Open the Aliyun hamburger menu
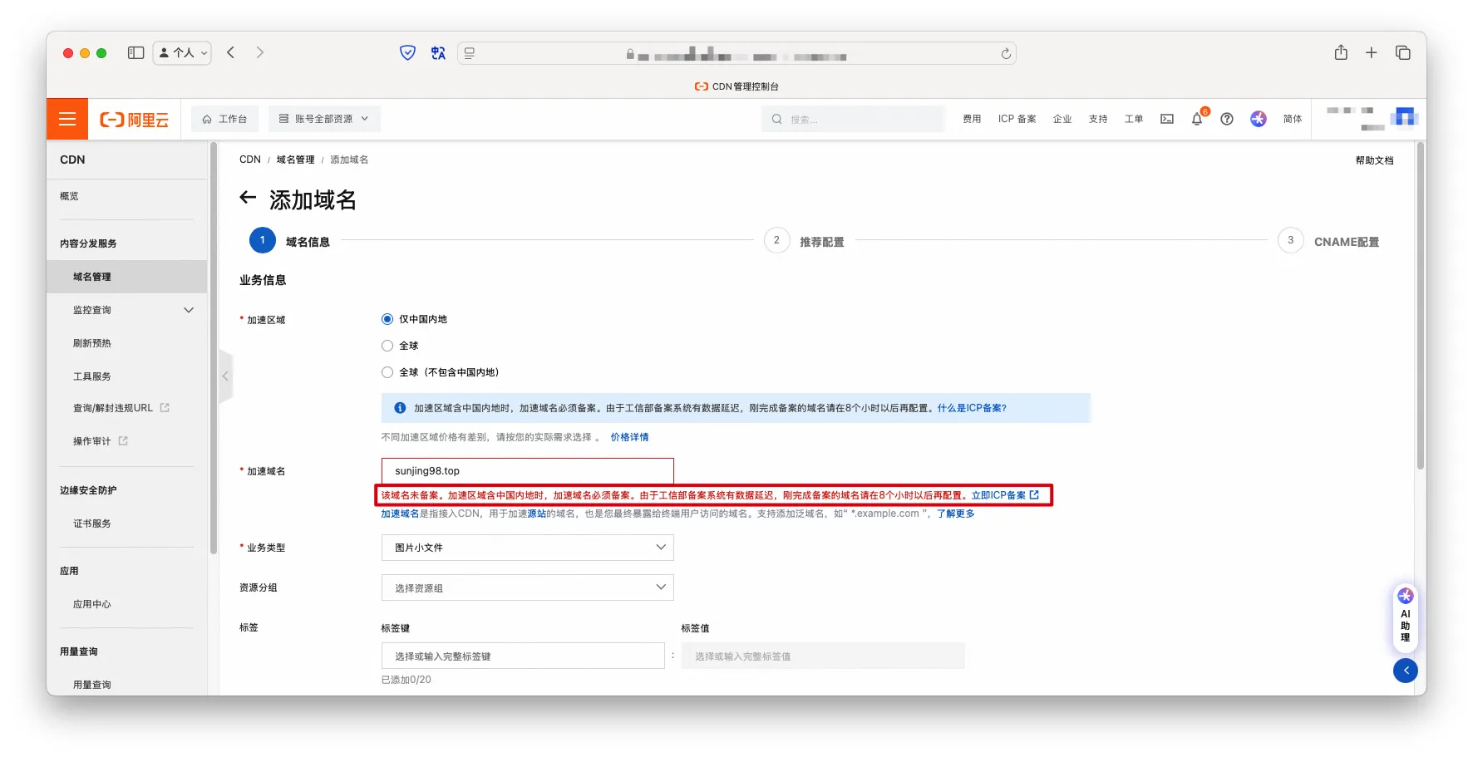Screen dimensions: 1473x757 (x=67, y=119)
